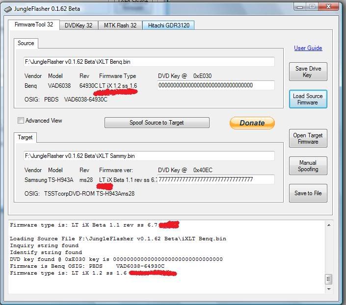Click the Save to File button

(308, 193)
